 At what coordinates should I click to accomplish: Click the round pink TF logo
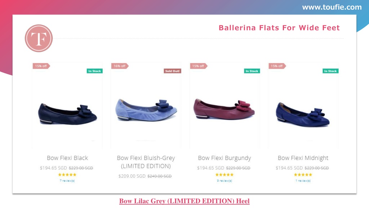point(39,38)
